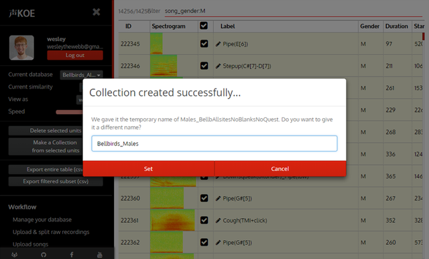Cancel the rename dialog
The width and height of the screenshot is (429, 259).
pyautogui.click(x=280, y=168)
